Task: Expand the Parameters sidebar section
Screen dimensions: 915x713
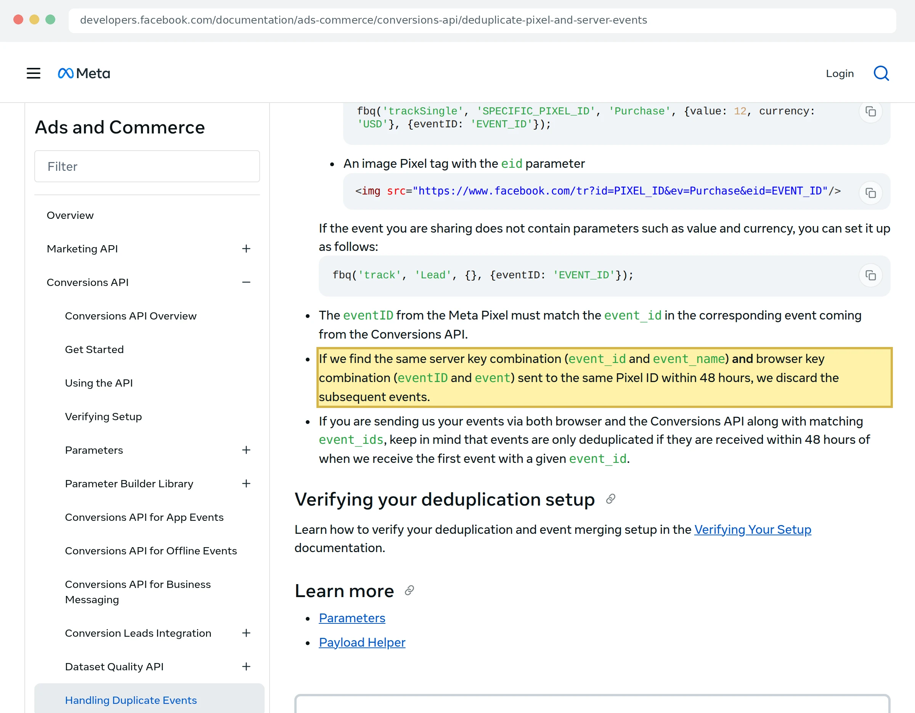Action: 246,450
